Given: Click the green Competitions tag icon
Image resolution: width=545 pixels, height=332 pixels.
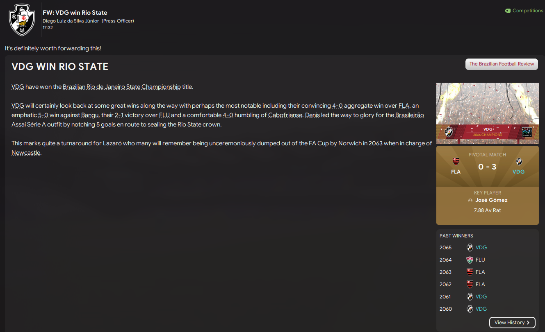Looking at the screenshot, I should (508, 11).
